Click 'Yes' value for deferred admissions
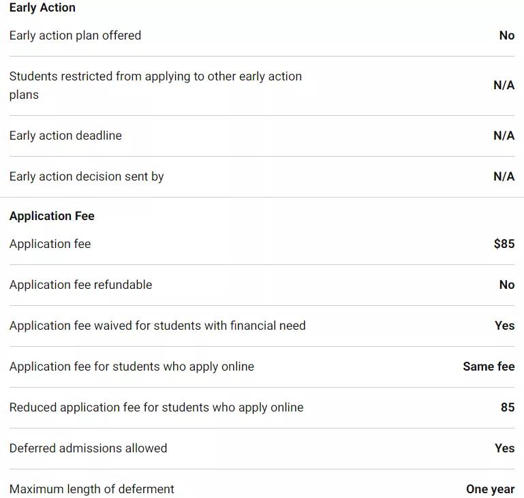The image size is (524, 498). pyautogui.click(x=504, y=448)
